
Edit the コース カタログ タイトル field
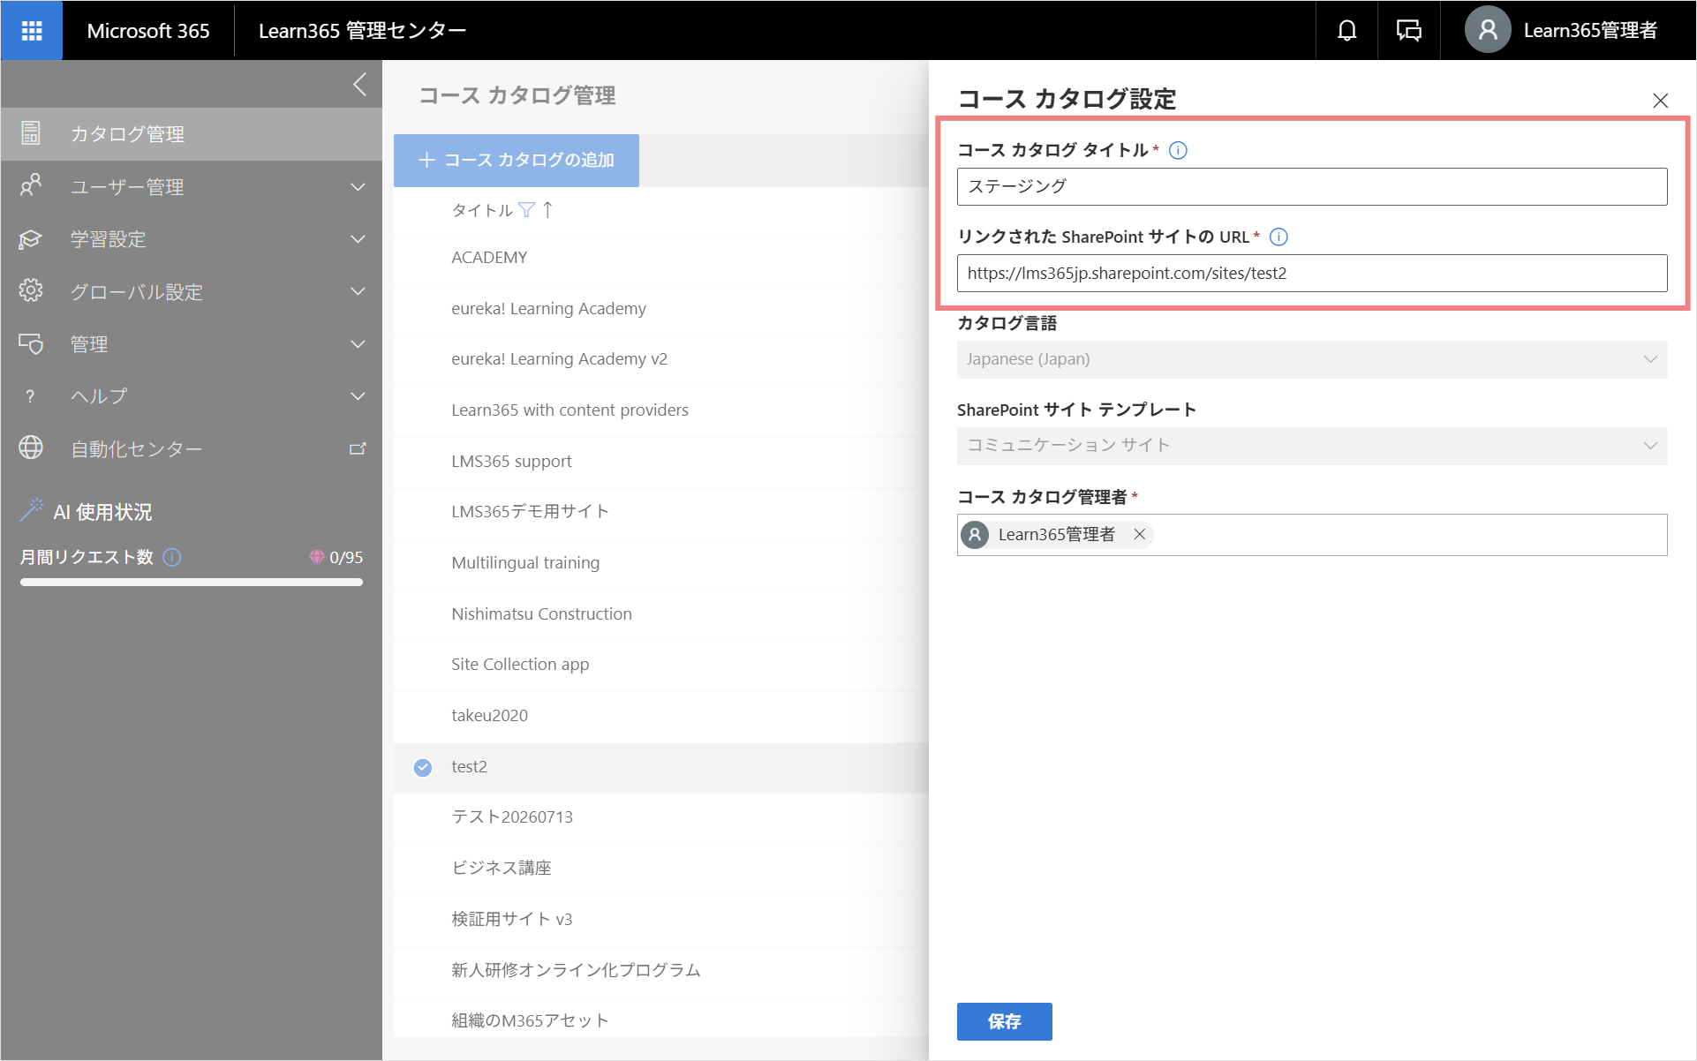click(x=1312, y=186)
